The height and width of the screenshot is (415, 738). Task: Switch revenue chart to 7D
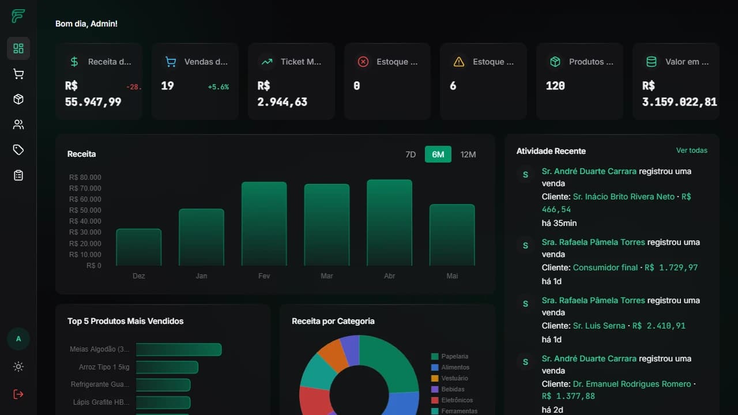coord(411,154)
